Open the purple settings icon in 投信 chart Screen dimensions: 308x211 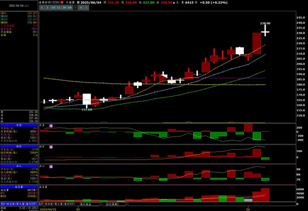click(x=51, y=147)
